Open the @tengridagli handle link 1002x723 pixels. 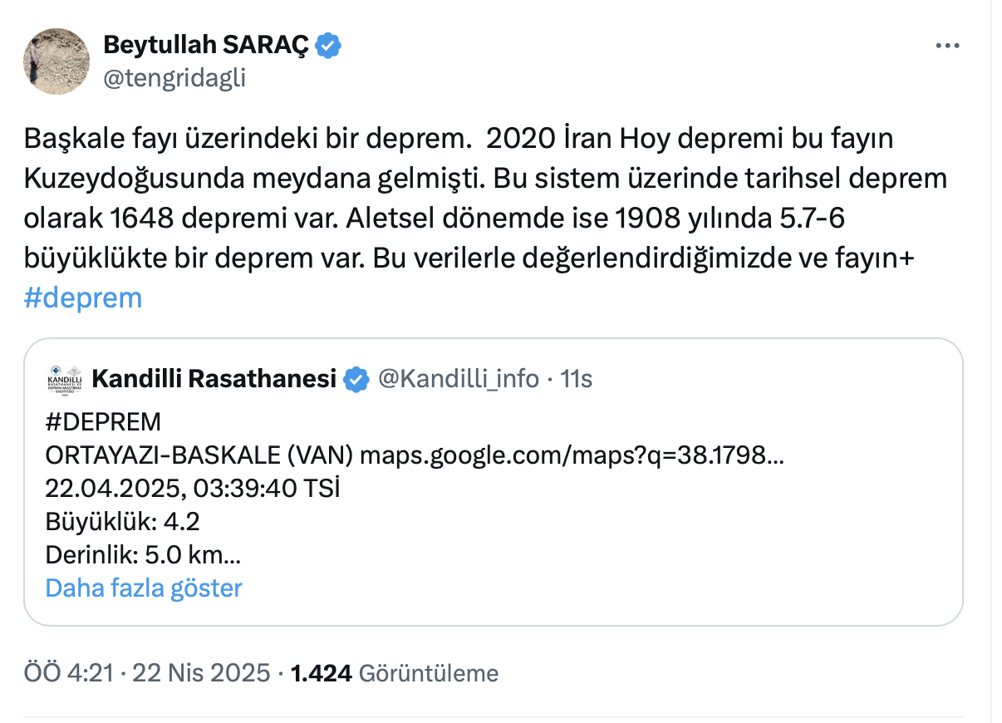(174, 78)
